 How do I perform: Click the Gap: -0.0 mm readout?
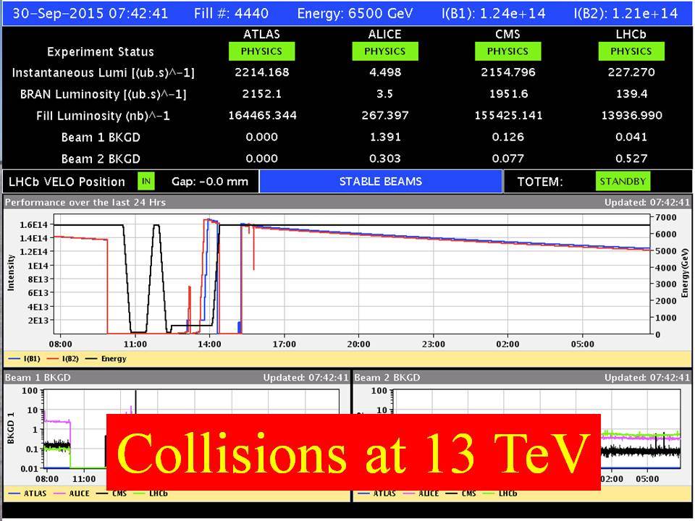pos(210,182)
